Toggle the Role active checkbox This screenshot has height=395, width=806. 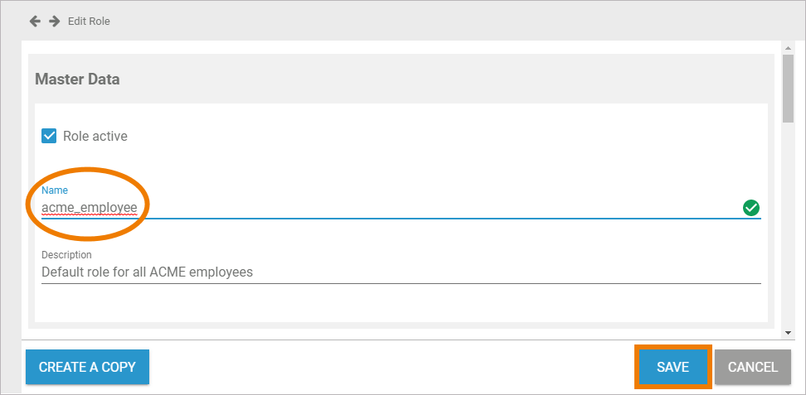[49, 136]
